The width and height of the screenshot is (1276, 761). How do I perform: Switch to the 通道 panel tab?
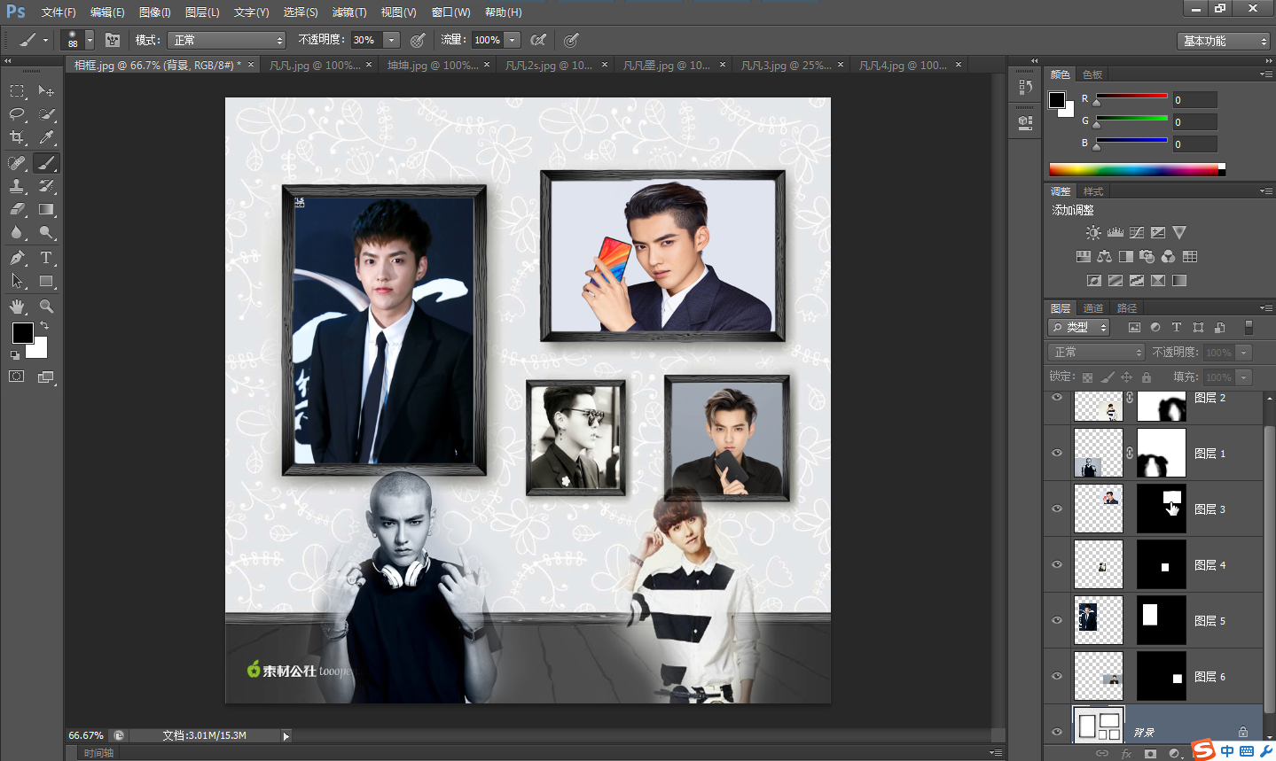(1093, 308)
